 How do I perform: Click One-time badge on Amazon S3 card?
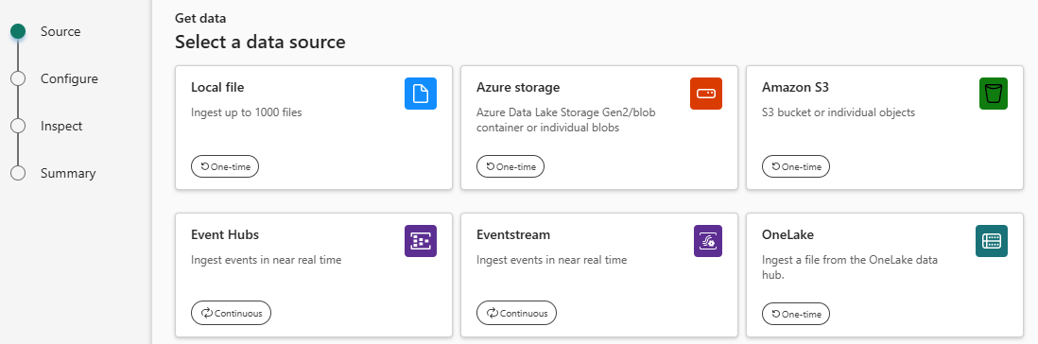coord(796,166)
